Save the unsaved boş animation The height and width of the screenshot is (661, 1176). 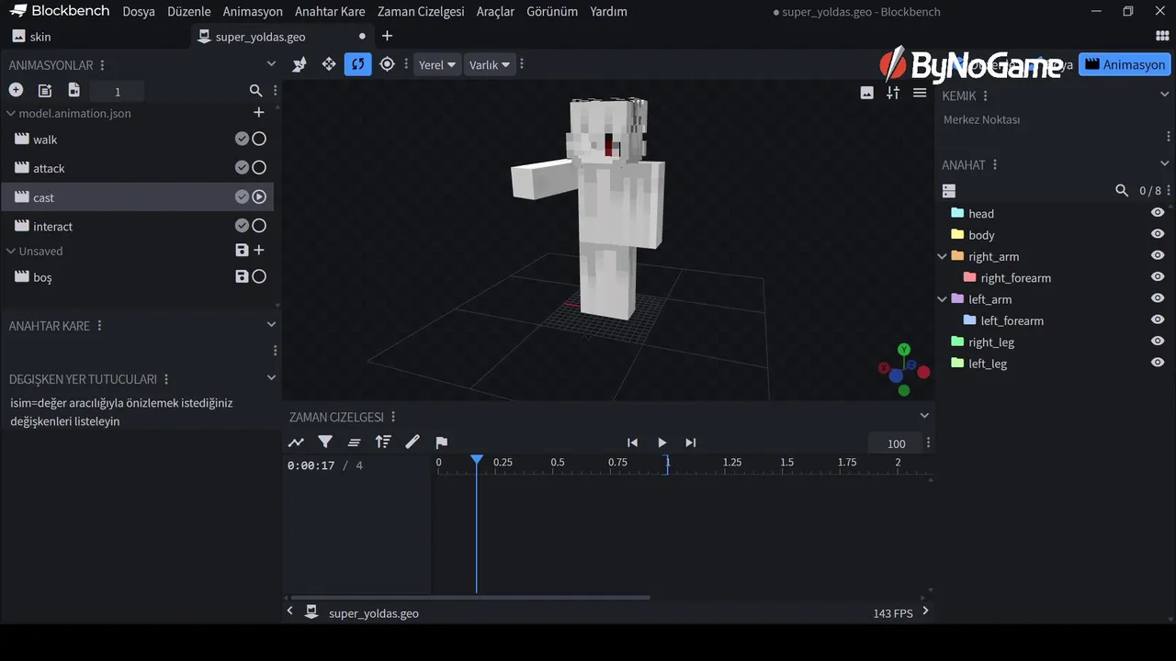click(x=242, y=276)
